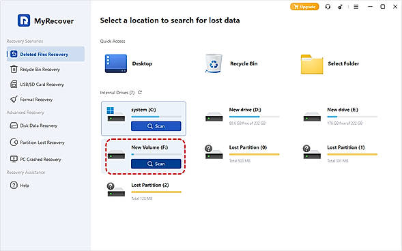Image resolution: width=402 pixels, height=251 pixels.
Task: Click the Internal Drives (7) heading
Action: click(x=117, y=93)
